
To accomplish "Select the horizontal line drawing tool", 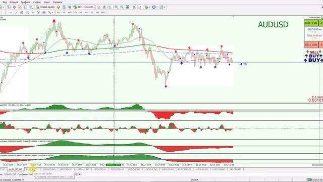I will (x=11, y=12).
